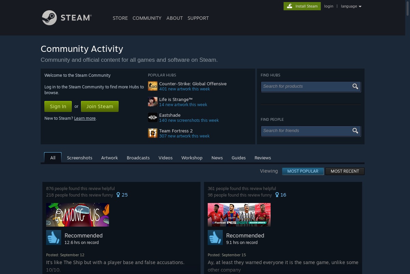The width and height of the screenshot is (410, 274).
Task: Switch to the Screenshots tab
Action: pyautogui.click(x=80, y=158)
